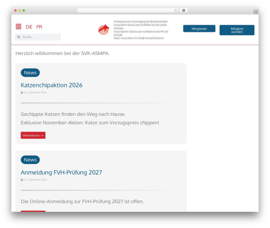The height and width of the screenshot is (228, 270).
Task: Open a new browser tab with plus
Action: click(x=256, y=12)
